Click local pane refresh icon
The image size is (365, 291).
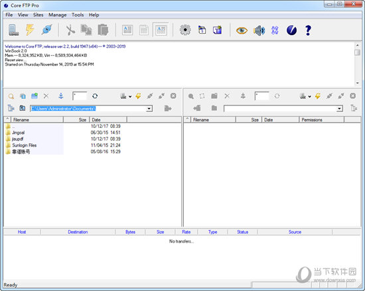(x=95, y=95)
